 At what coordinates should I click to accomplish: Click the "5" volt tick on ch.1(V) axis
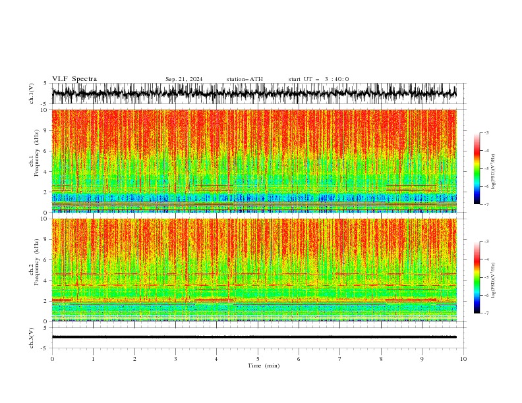point(45,83)
